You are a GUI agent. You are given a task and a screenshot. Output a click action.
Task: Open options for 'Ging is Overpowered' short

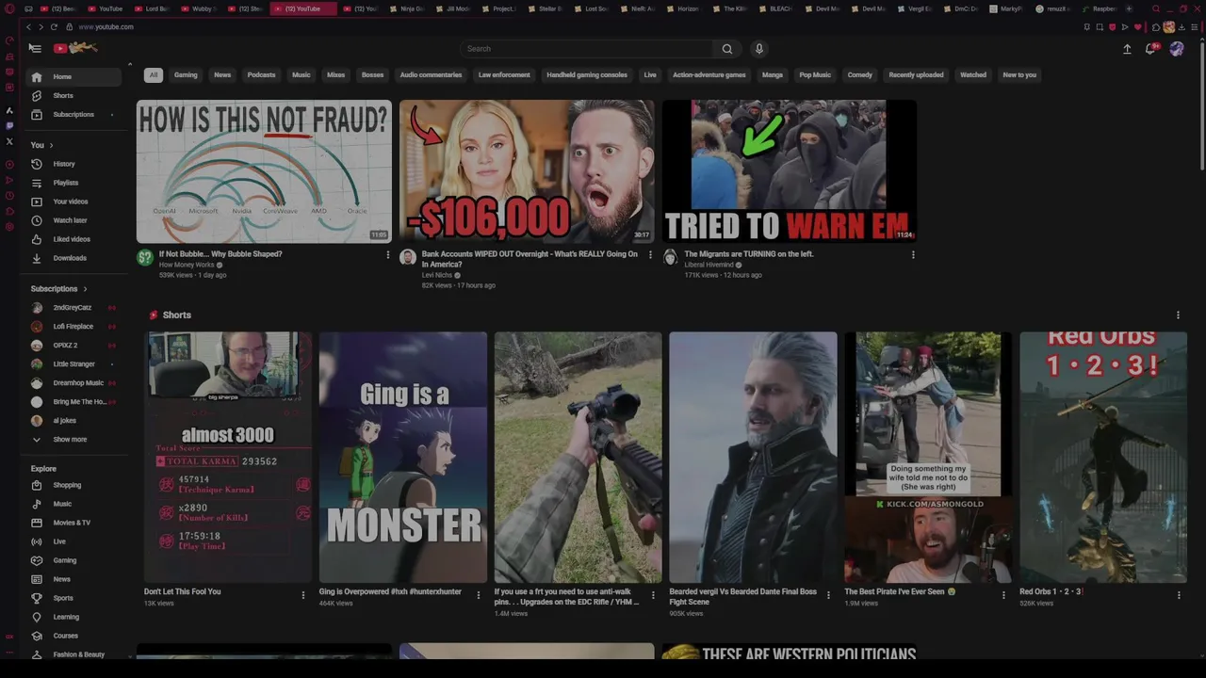[478, 595]
